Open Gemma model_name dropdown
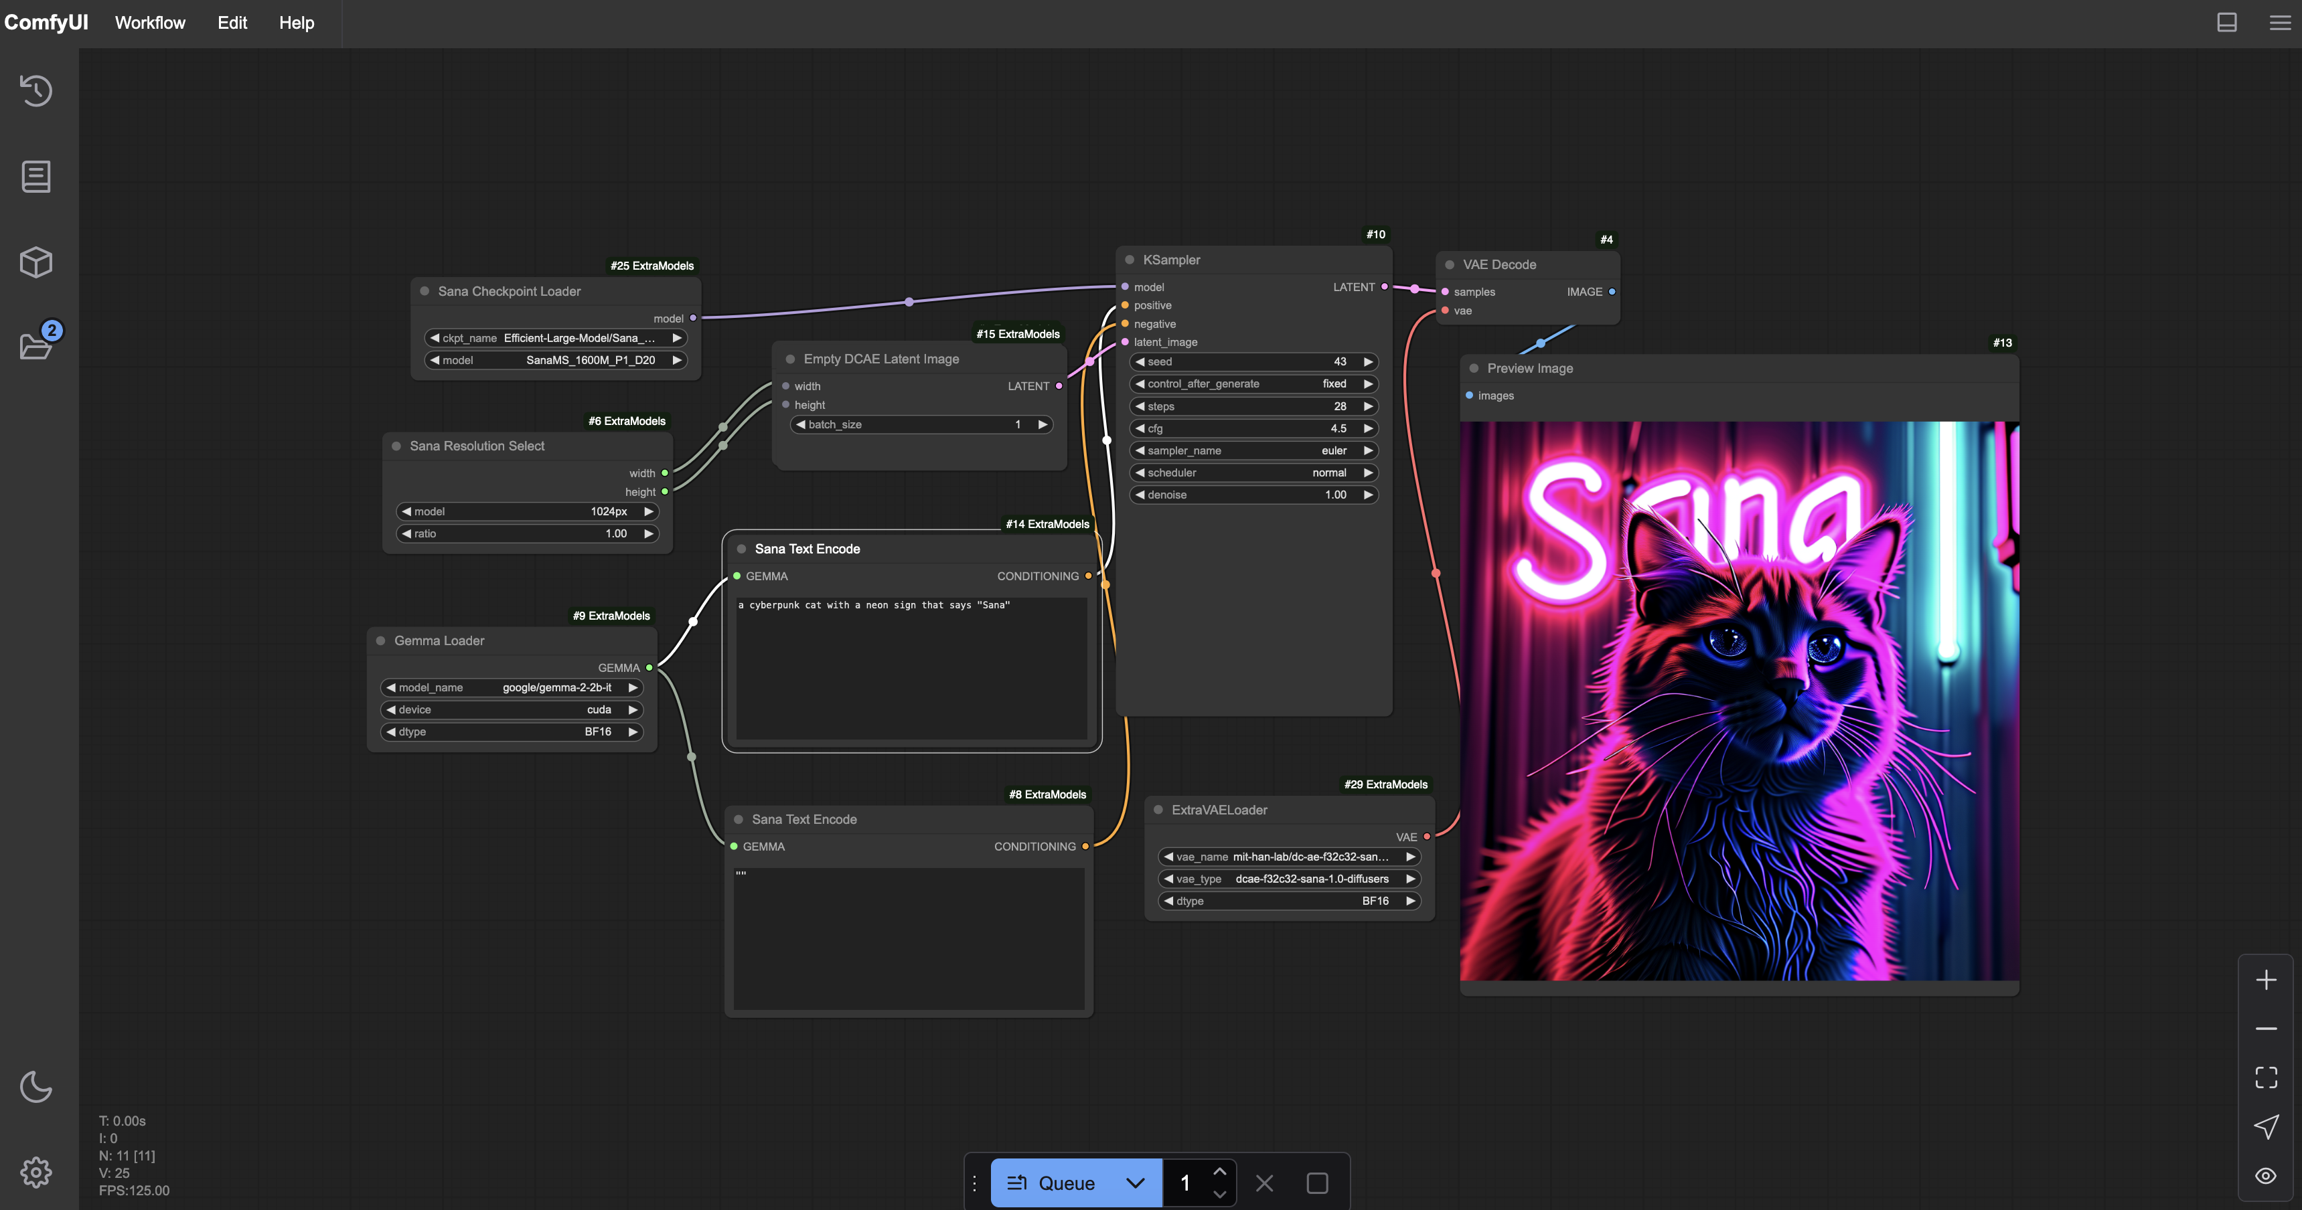Image resolution: width=2302 pixels, height=1210 pixels. [512, 687]
